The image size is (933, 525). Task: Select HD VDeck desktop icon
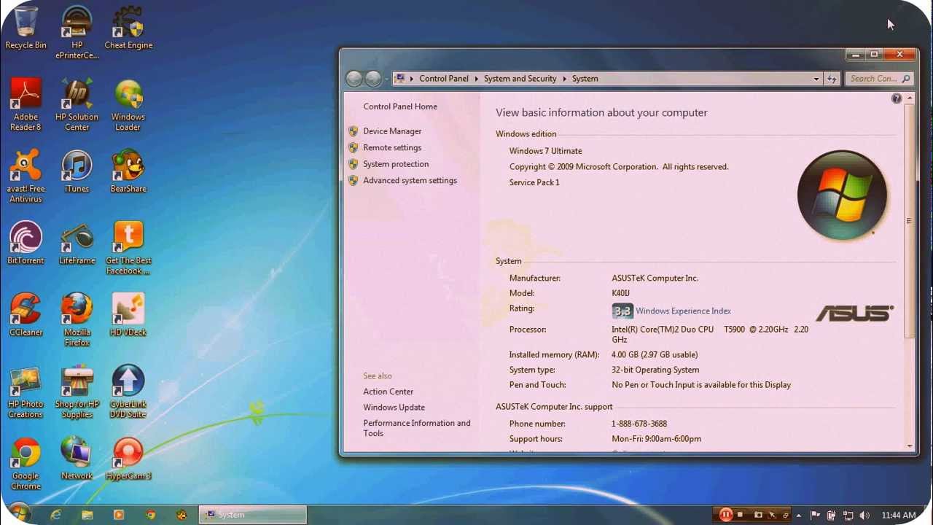point(128,315)
